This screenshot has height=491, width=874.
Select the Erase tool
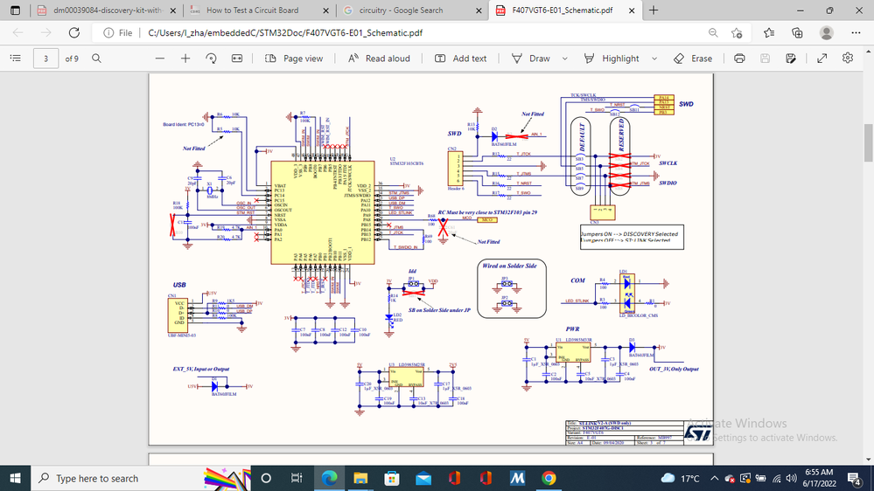[x=693, y=59]
